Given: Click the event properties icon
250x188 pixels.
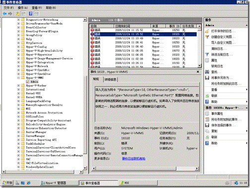Looking at the screenshot, I should click(207, 114).
